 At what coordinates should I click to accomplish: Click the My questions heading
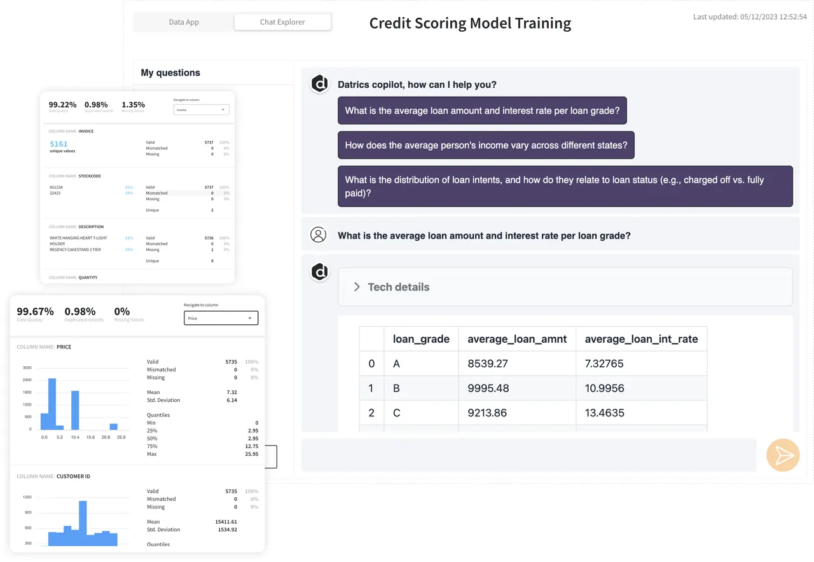click(x=170, y=72)
